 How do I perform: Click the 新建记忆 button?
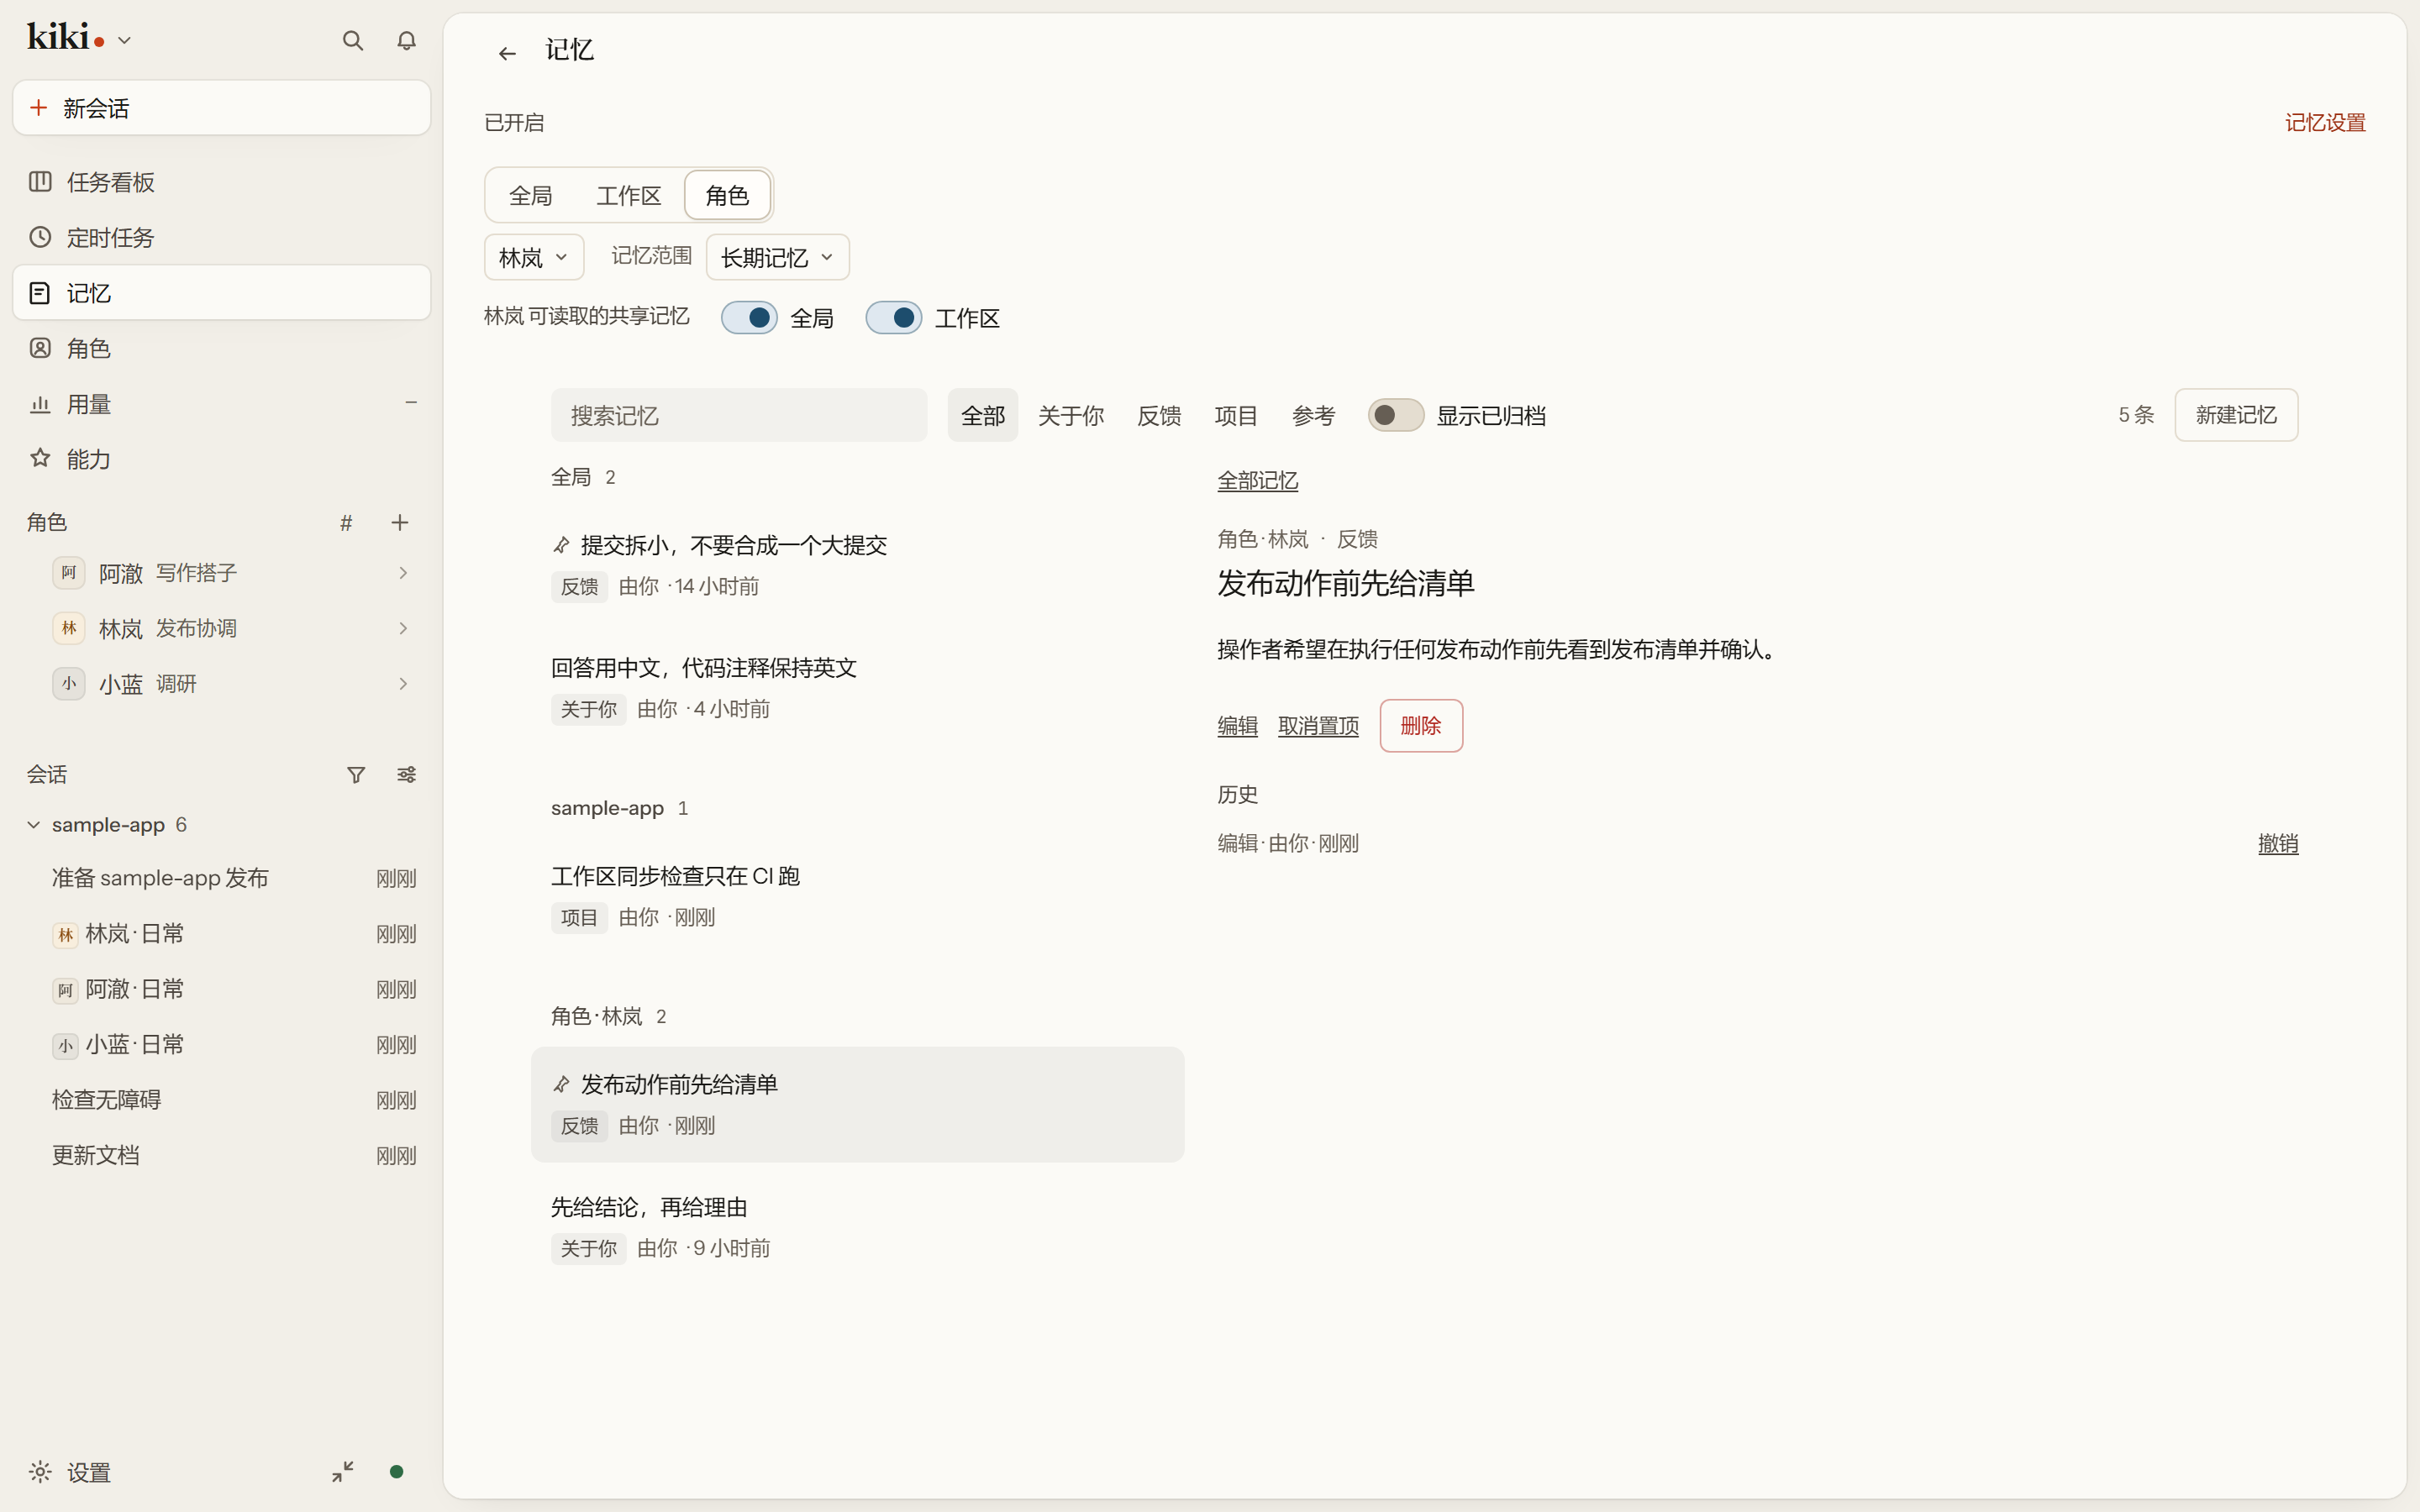[2236, 415]
